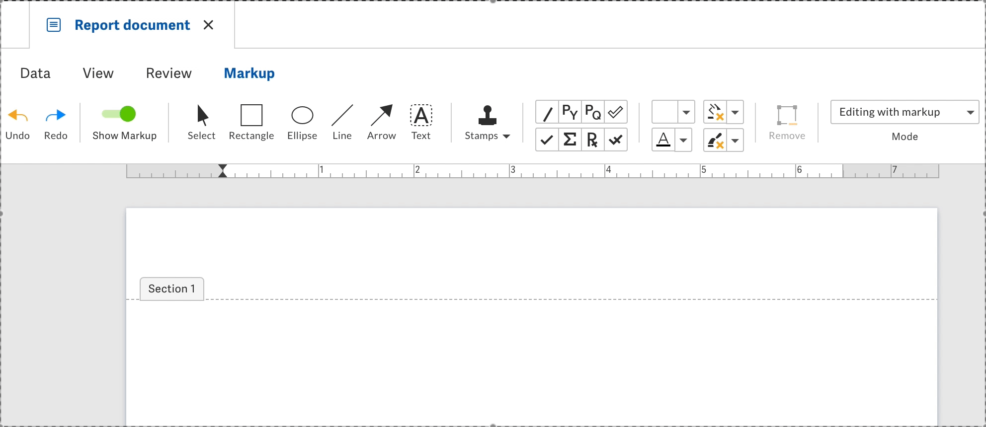The height and width of the screenshot is (427, 986).
Task: Click the empty fill color swatch
Action: pyautogui.click(x=664, y=112)
